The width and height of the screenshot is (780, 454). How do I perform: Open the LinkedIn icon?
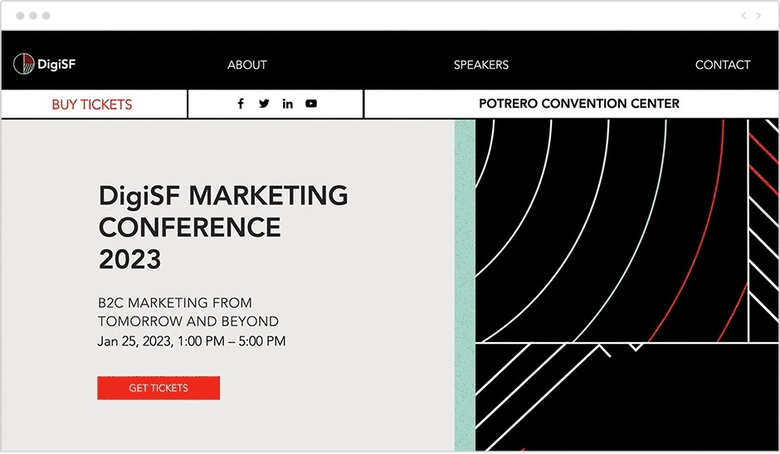tap(288, 104)
